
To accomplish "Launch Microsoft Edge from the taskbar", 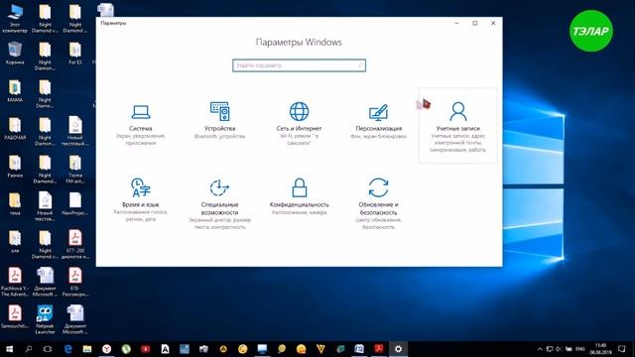I will click(67, 349).
